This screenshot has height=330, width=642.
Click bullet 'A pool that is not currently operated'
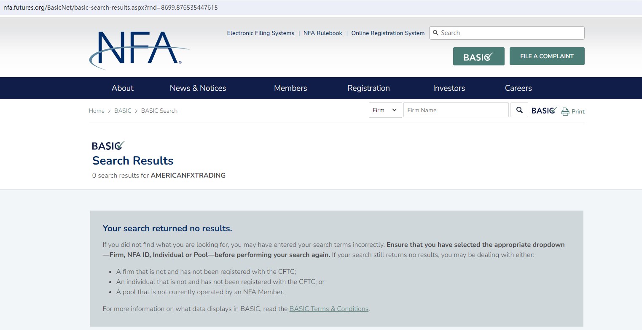[x=200, y=292]
